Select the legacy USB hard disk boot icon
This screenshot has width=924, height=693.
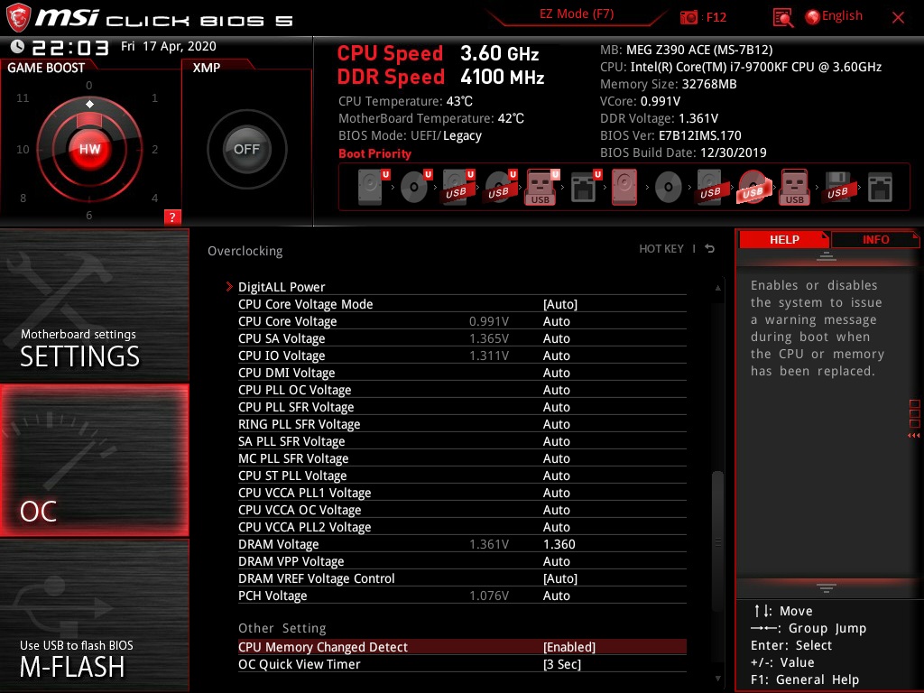pos(710,188)
